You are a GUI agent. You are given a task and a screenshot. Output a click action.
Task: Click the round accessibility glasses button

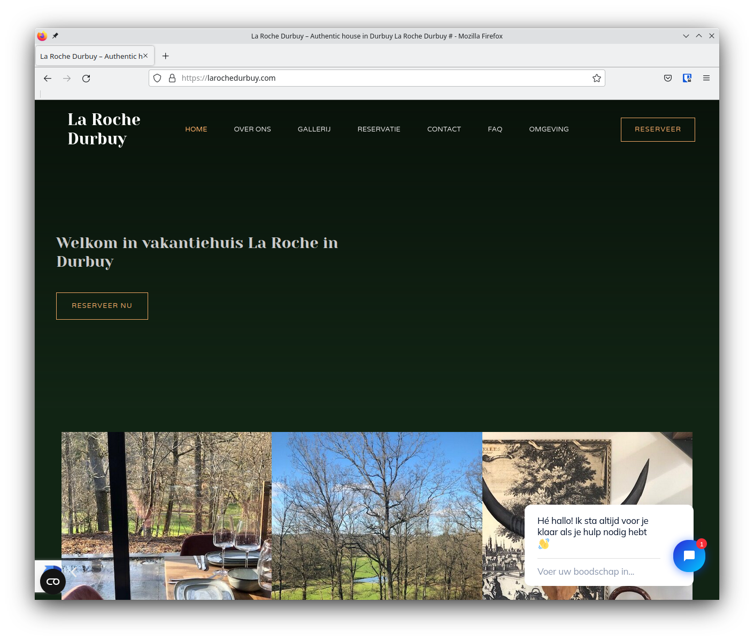tap(53, 582)
